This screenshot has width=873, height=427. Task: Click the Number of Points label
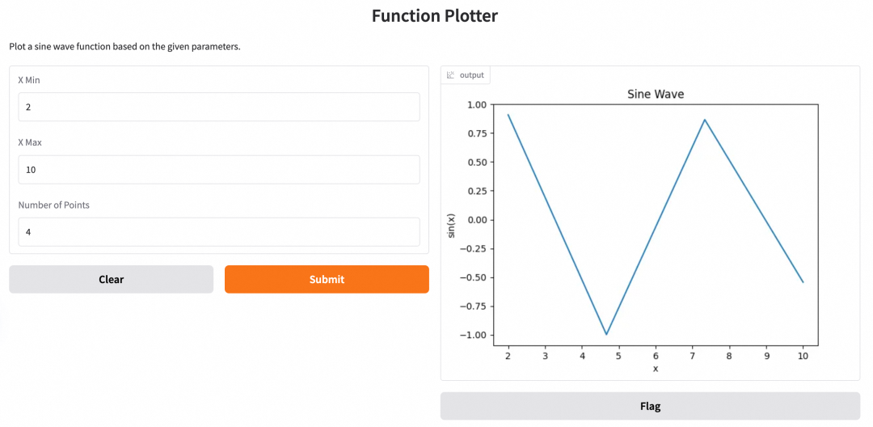pyautogui.click(x=54, y=205)
